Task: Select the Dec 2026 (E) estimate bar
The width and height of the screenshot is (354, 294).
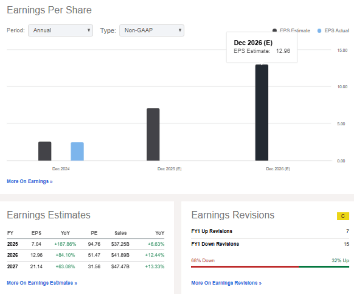Action: coord(262,113)
